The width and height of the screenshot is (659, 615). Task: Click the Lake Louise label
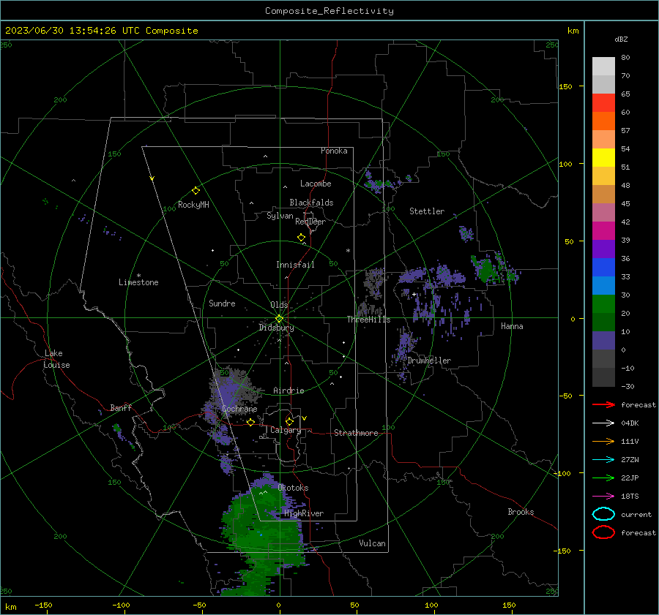pyautogui.click(x=56, y=359)
